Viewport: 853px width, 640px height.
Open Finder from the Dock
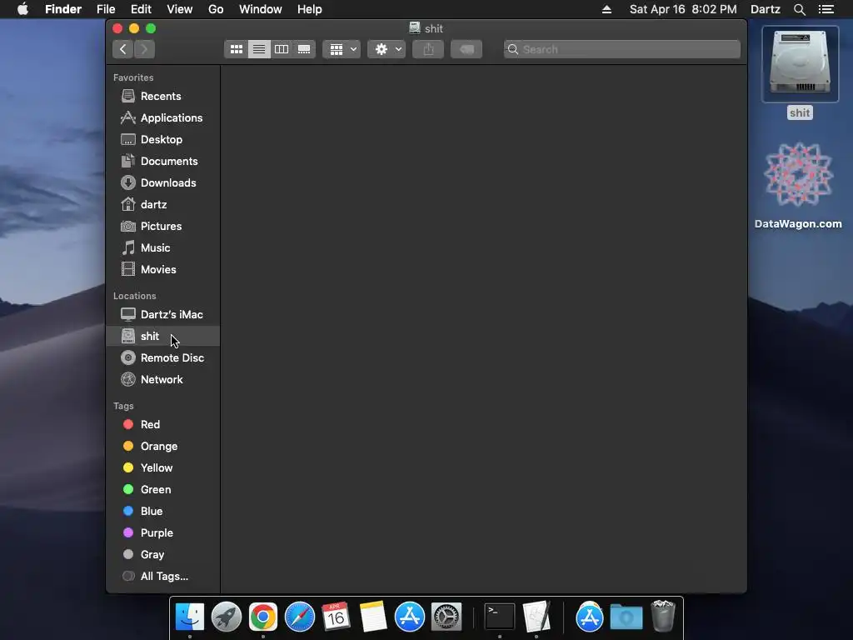[x=190, y=617]
